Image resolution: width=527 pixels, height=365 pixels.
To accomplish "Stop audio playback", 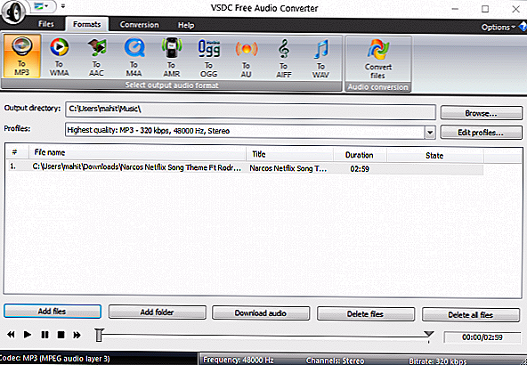I will tap(61, 335).
